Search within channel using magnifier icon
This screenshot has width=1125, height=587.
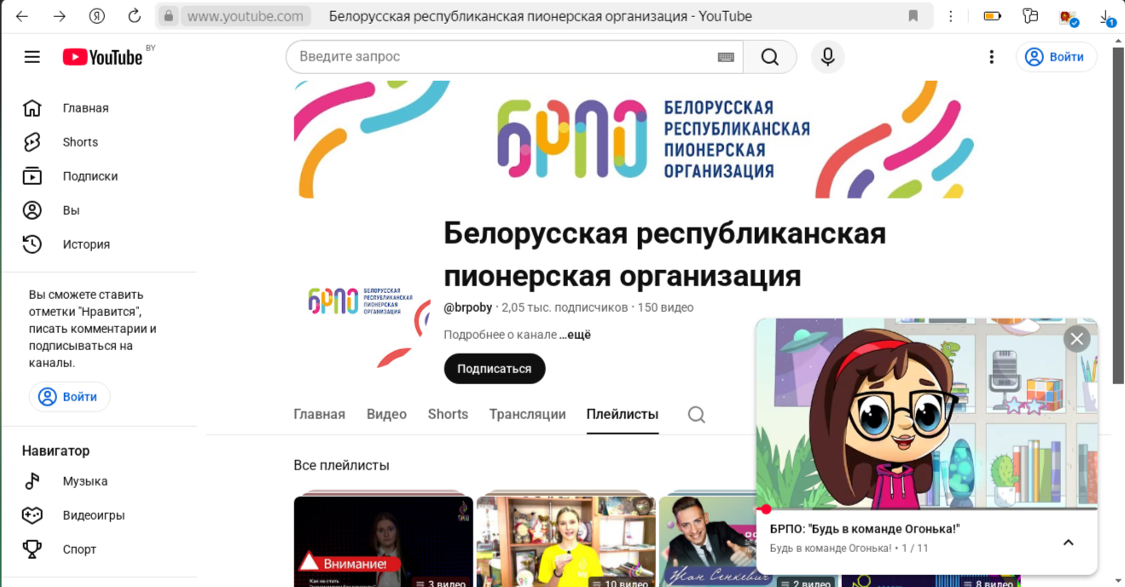(x=696, y=415)
